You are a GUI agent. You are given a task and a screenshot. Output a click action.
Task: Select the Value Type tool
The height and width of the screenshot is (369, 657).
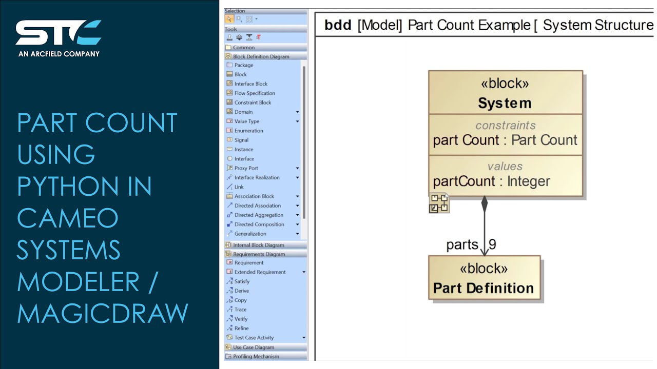[x=243, y=121]
